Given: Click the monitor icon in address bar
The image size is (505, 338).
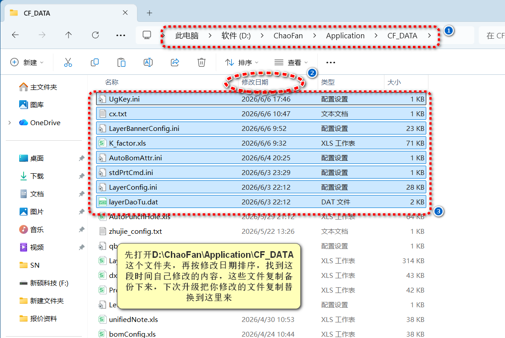Looking at the screenshot, I should (x=146, y=35).
